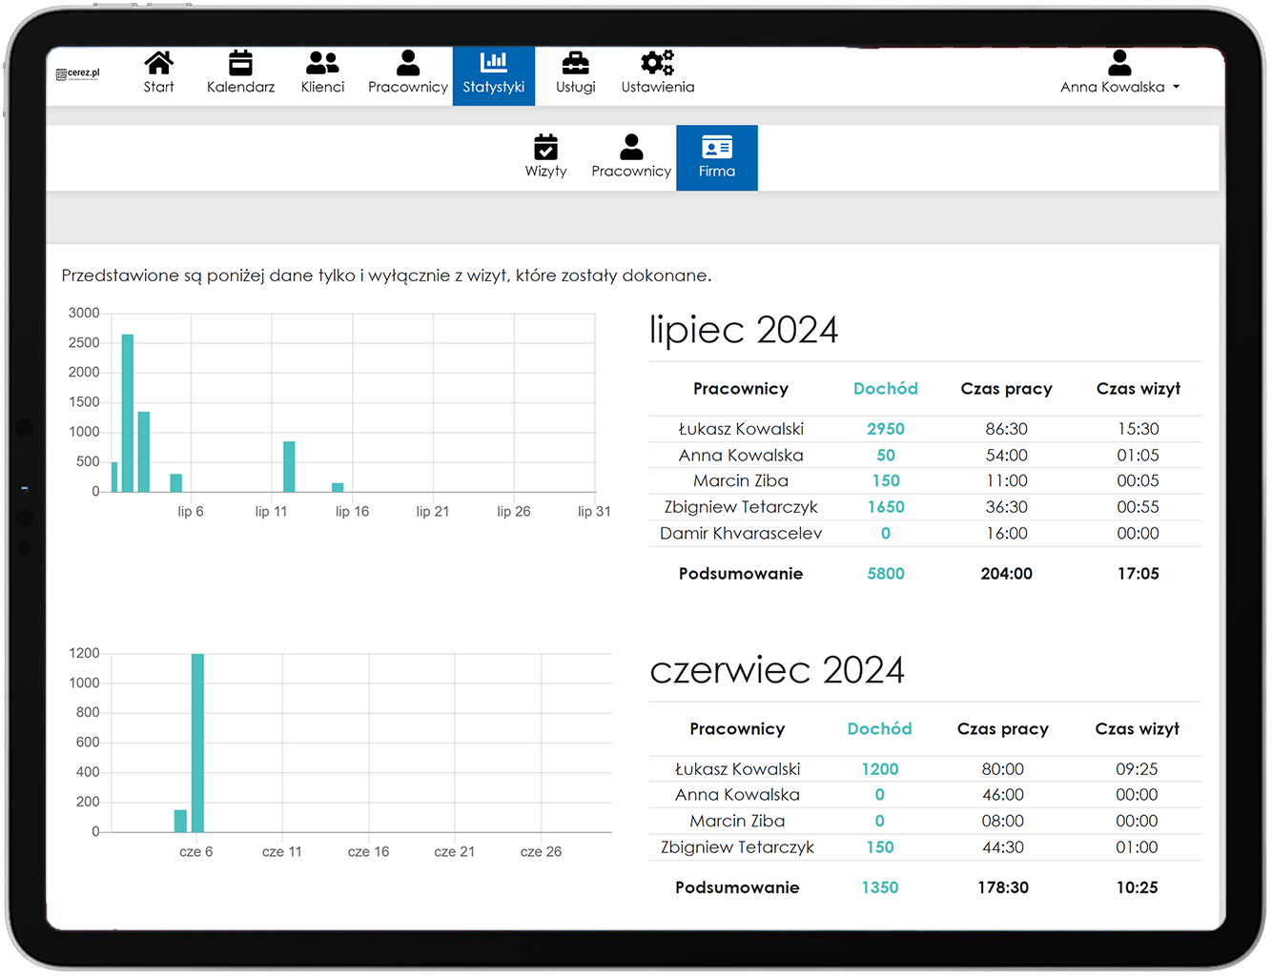1272x978 pixels.
Task: Open the Kalendarz calendar icon
Action: click(240, 64)
